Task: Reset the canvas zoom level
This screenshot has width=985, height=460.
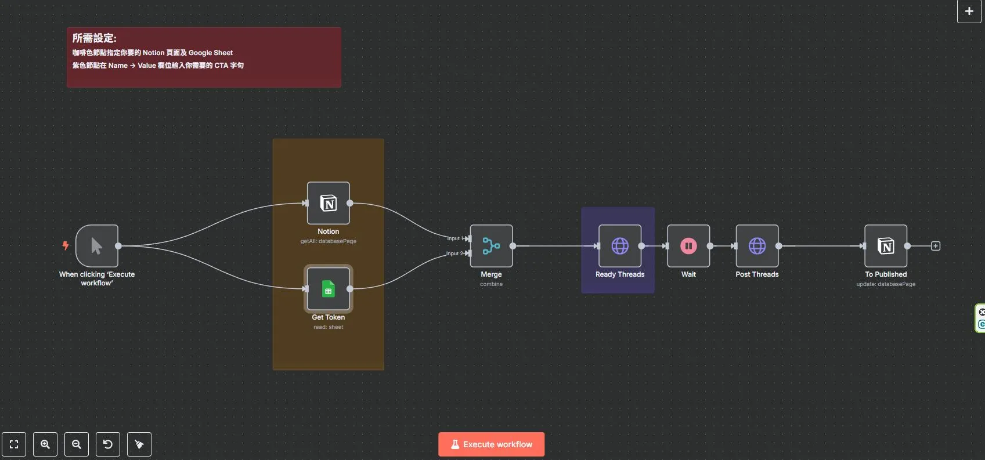Action: [108, 444]
